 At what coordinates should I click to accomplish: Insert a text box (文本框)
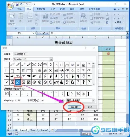(96, 14)
